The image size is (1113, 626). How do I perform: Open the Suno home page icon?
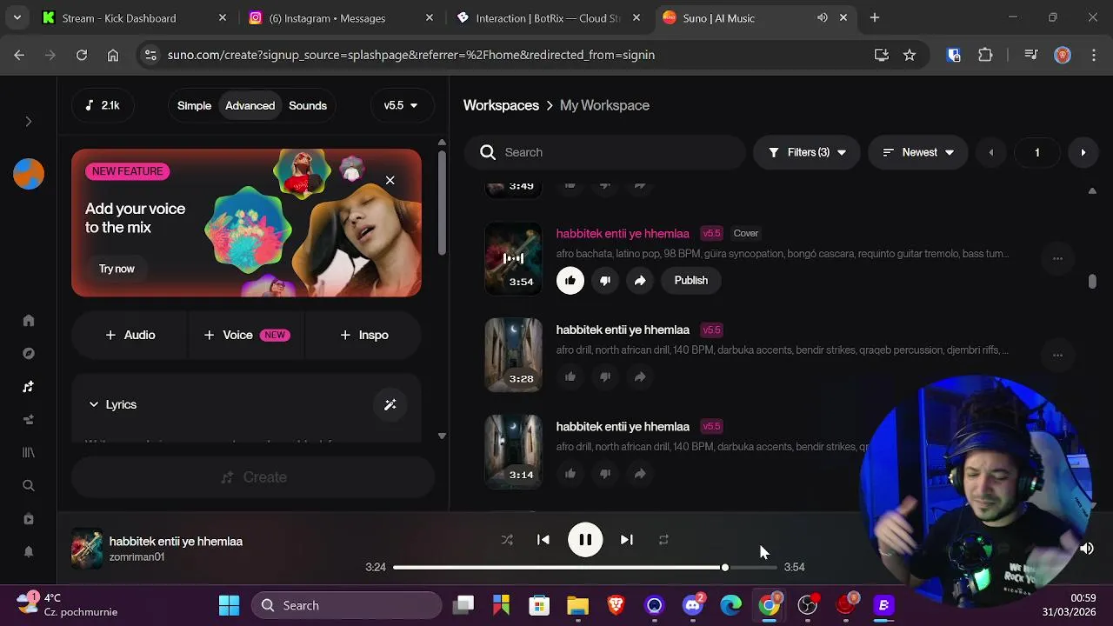pyautogui.click(x=29, y=321)
